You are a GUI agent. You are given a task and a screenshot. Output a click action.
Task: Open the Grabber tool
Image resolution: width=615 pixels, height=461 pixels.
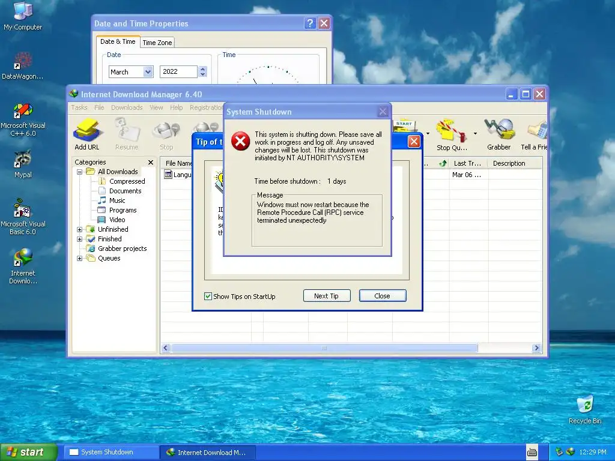point(498,134)
